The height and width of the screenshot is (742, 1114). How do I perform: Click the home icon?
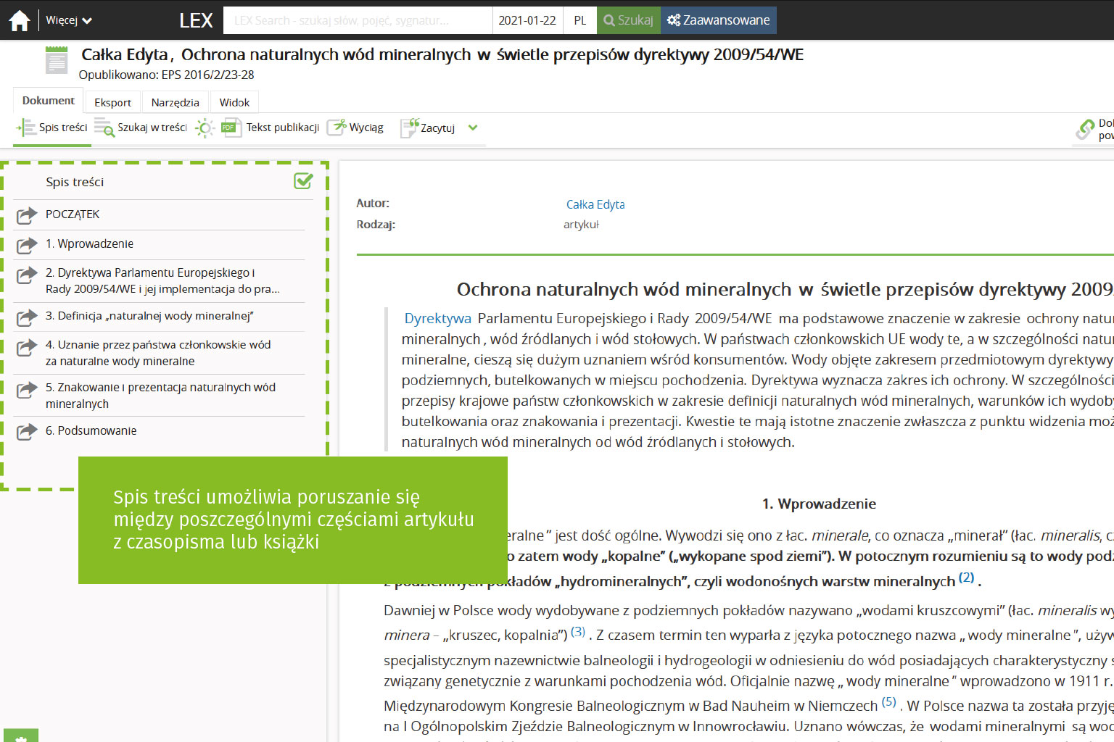[20, 20]
